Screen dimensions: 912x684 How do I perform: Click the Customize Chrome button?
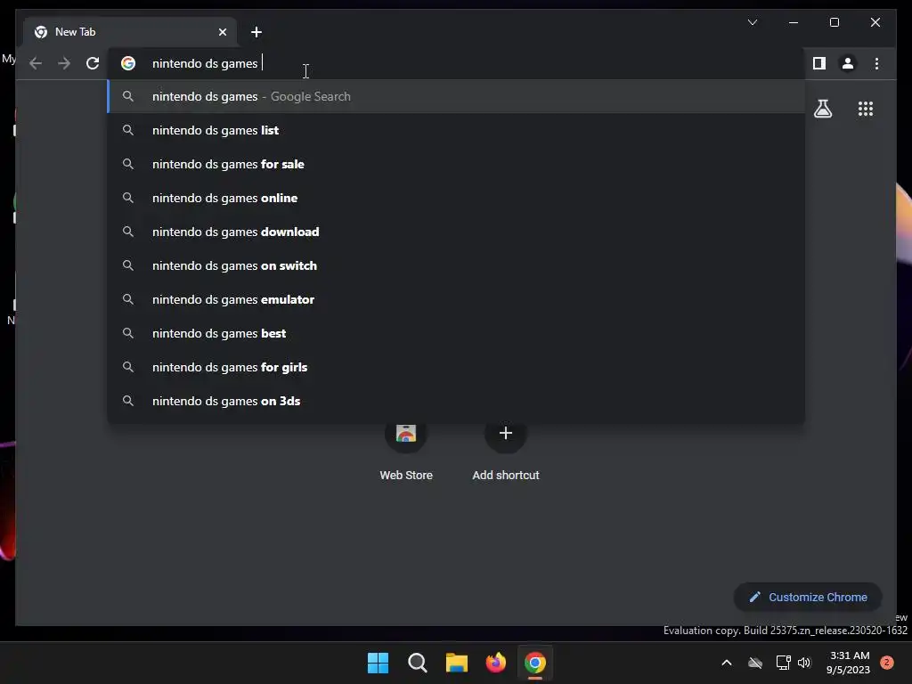[808, 598]
